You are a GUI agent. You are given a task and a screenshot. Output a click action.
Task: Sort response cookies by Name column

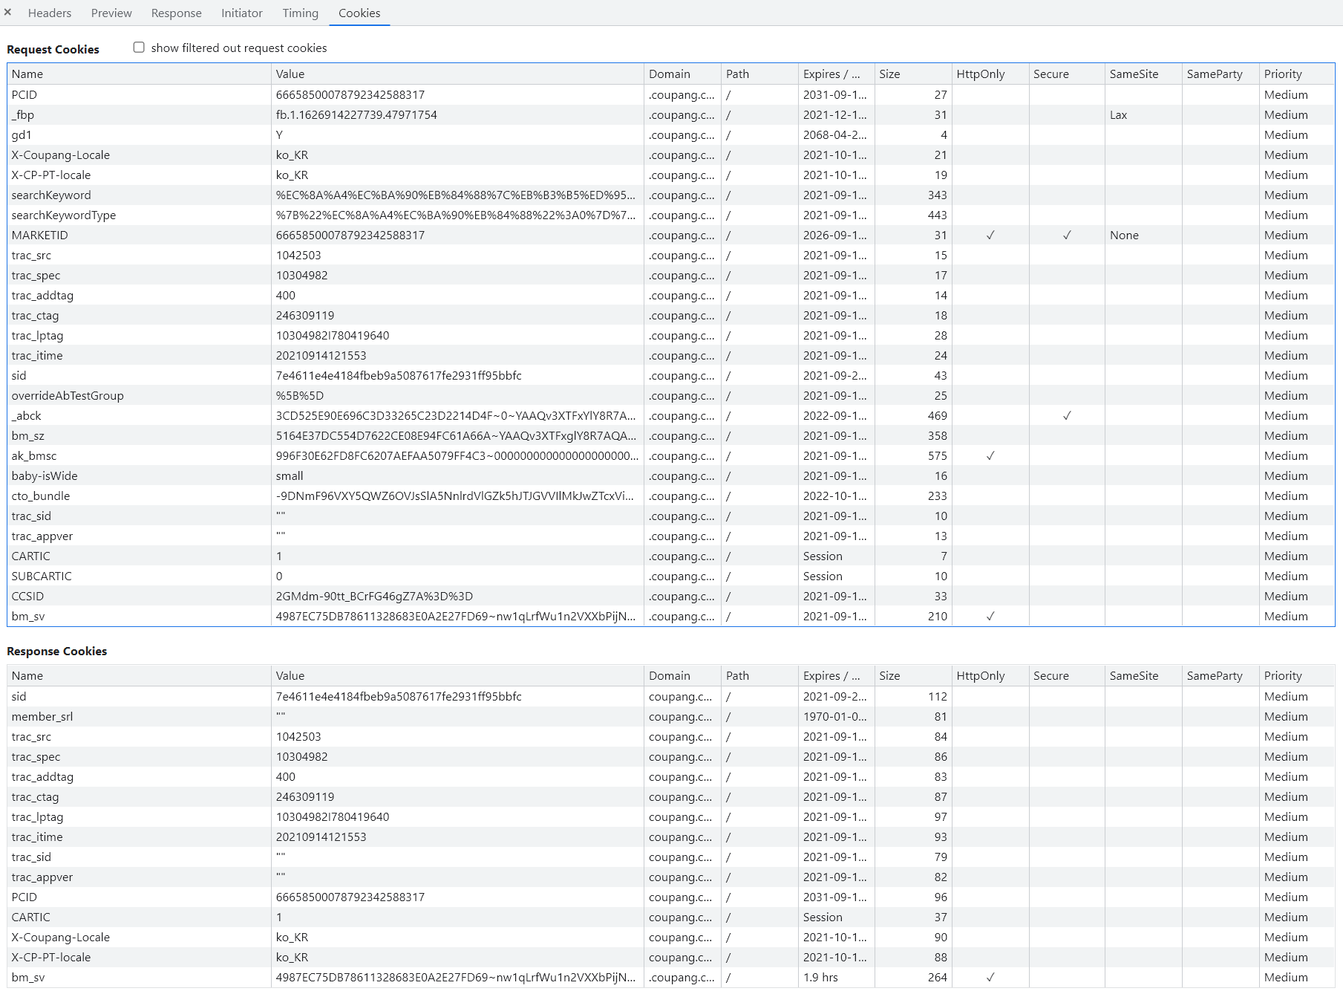coord(139,676)
